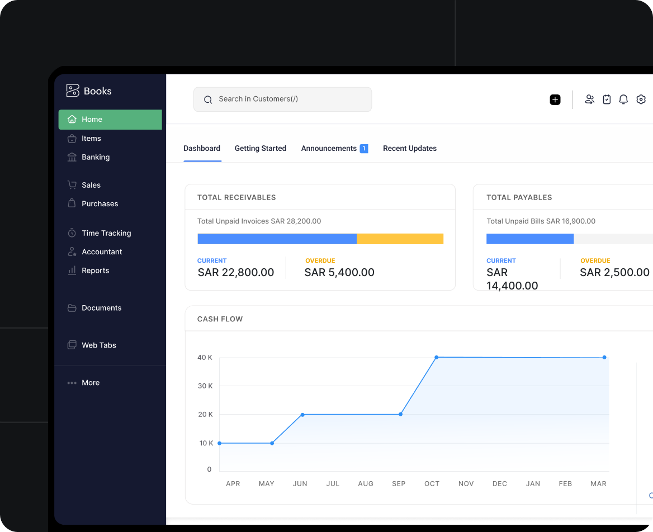653x532 pixels.
Task: Open the refer users icon in header
Action: pos(589,99)
